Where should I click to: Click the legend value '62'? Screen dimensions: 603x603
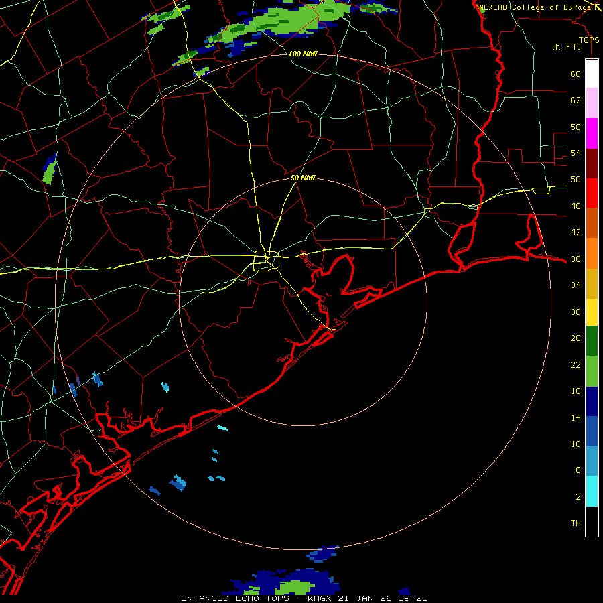coord(576,100)
